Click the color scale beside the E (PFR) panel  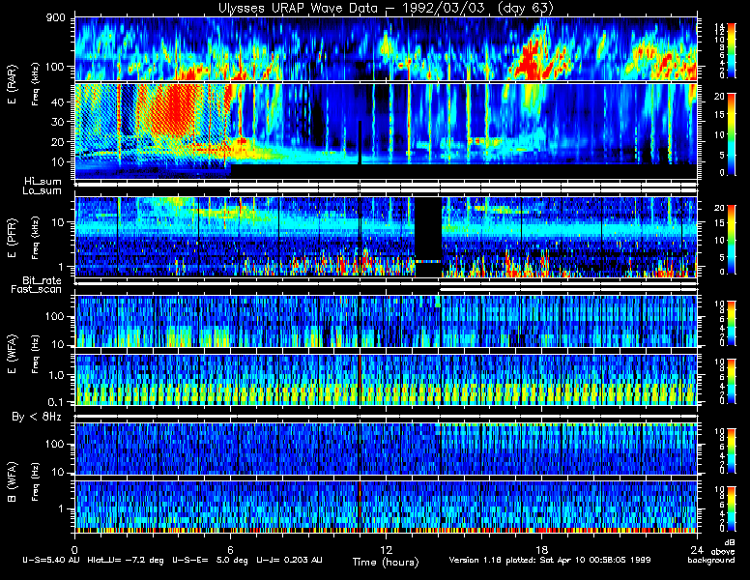tap(732, 240)
